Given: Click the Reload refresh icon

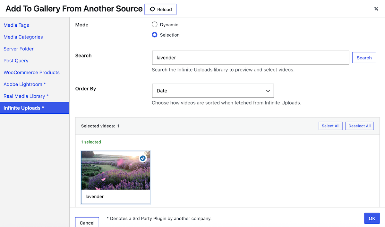Looking at the screenshot, I should point(152,9).
